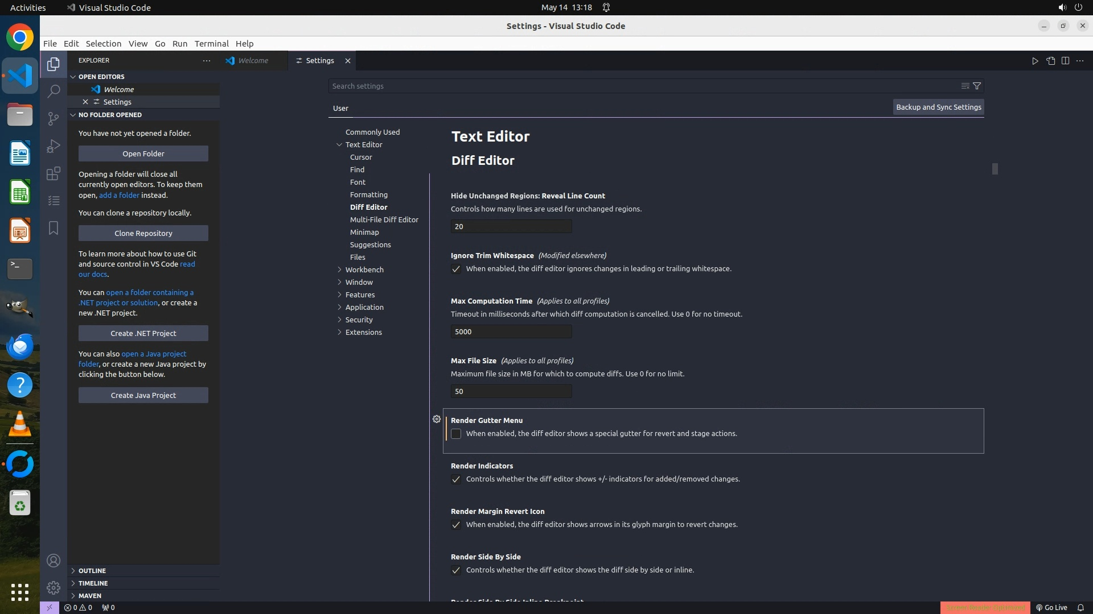
Task: Click the filter settings funnel icon
Action: 977,86
